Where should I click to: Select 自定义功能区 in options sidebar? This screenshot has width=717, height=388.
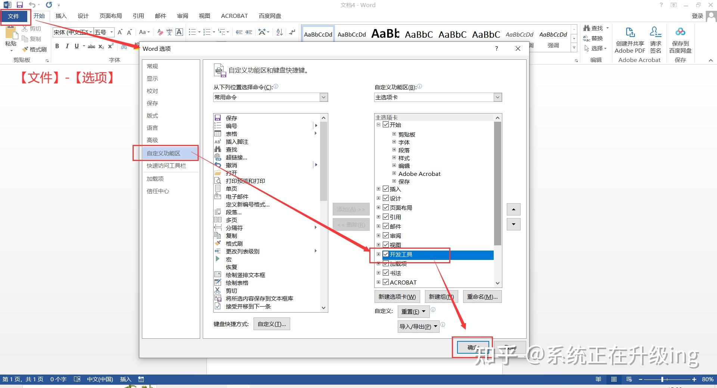pyautogui.click(x=170, y=153)
